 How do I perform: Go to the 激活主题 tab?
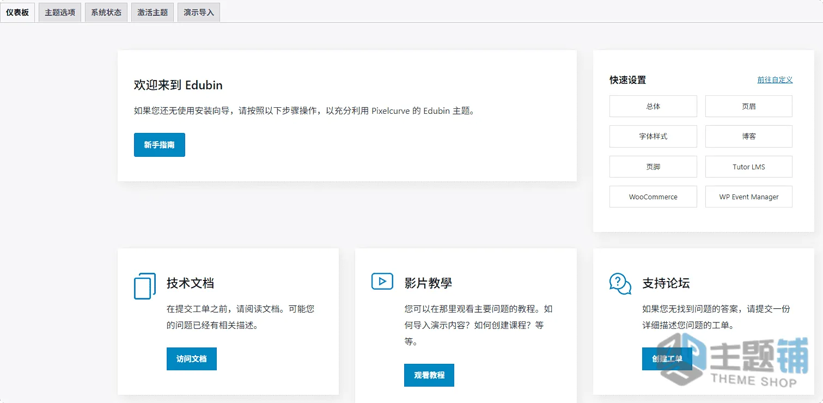pos(153,13)
